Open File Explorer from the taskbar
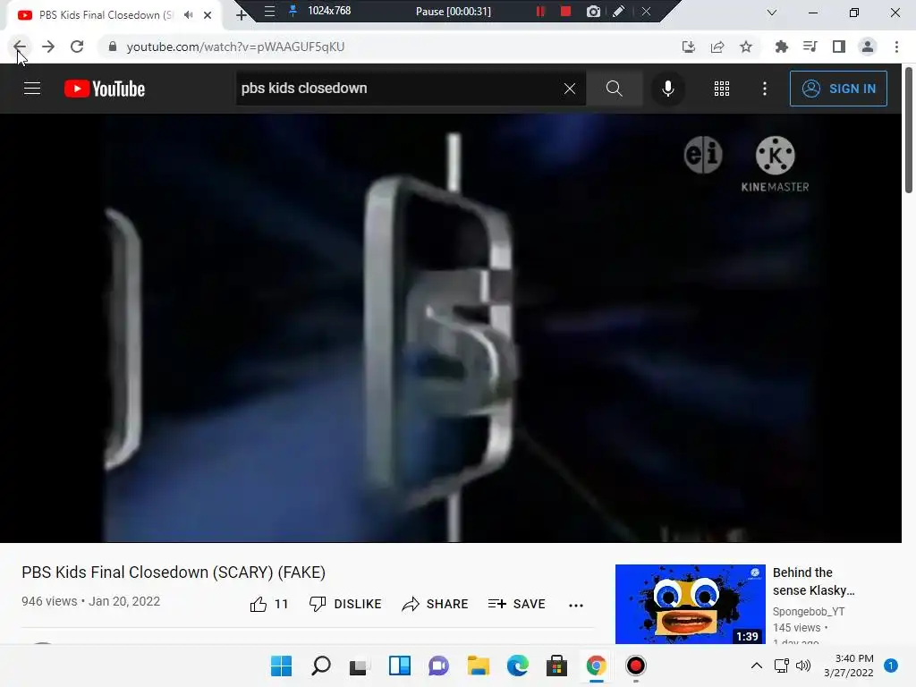This screenshot has height=687, width=916. coord(478,666)
